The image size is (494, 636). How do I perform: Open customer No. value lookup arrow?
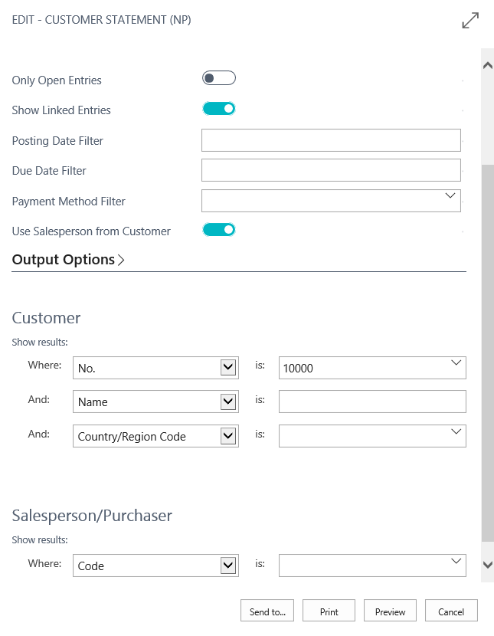[456, 363]
